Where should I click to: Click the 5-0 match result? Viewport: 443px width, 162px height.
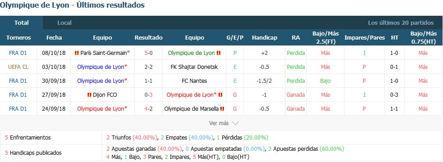149,53
